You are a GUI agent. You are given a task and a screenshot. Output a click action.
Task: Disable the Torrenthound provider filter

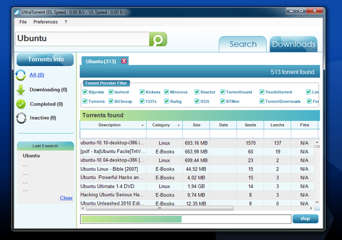222,92
